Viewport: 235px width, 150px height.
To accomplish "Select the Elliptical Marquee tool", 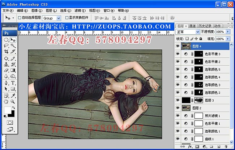I will (6, 40).
